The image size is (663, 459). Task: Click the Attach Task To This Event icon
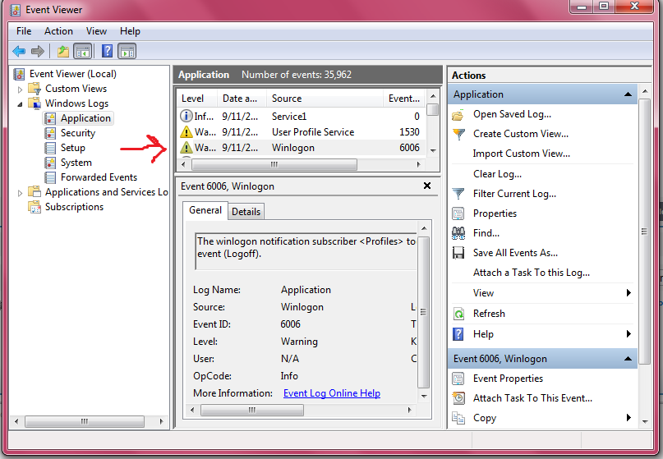[458, 398]
